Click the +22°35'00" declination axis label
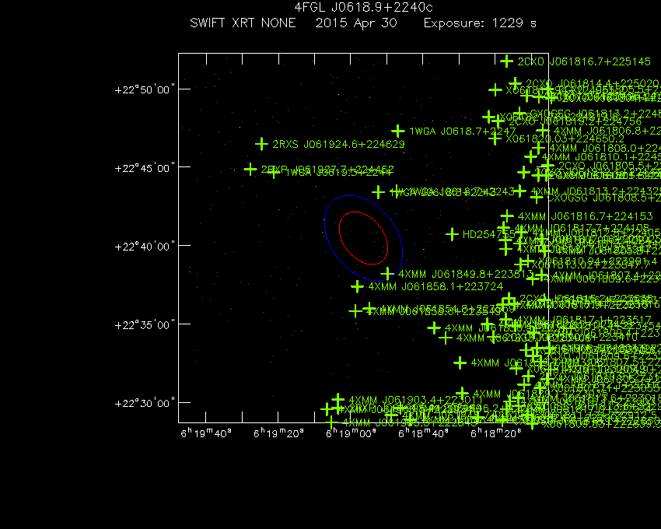661x529 pixels. pos(145,325)
